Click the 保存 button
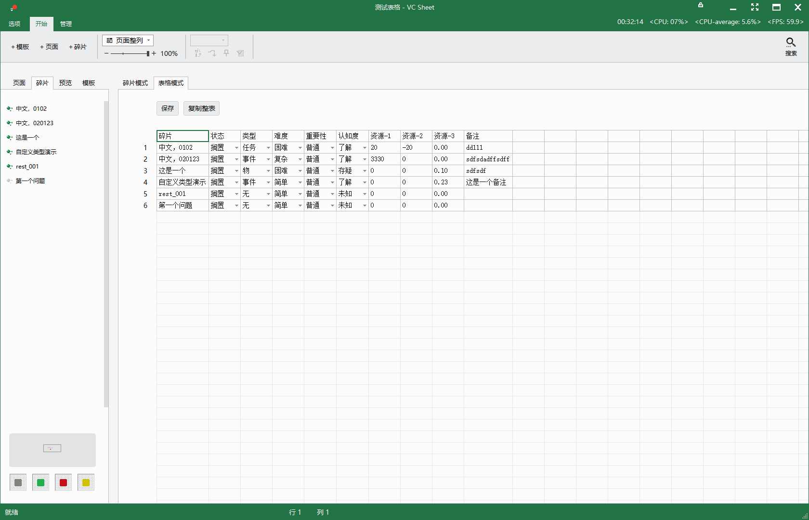This screenshot has width=809, height=520. 168,108
